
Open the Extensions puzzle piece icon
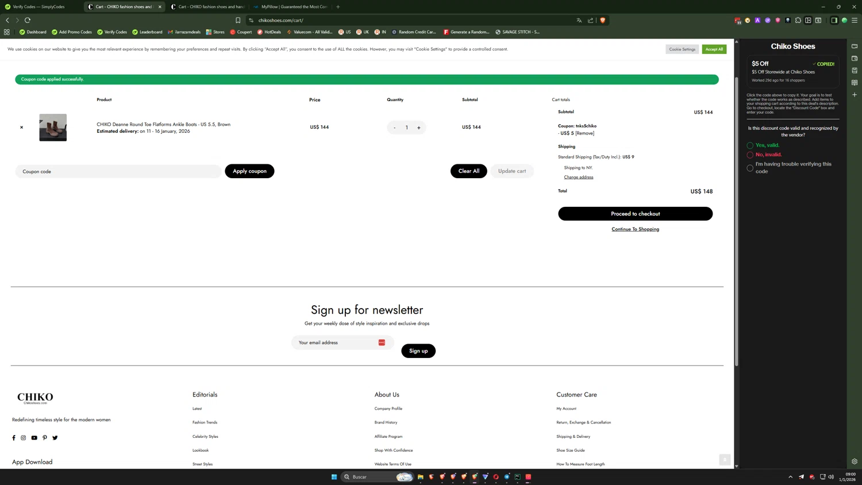pos(798,20)
